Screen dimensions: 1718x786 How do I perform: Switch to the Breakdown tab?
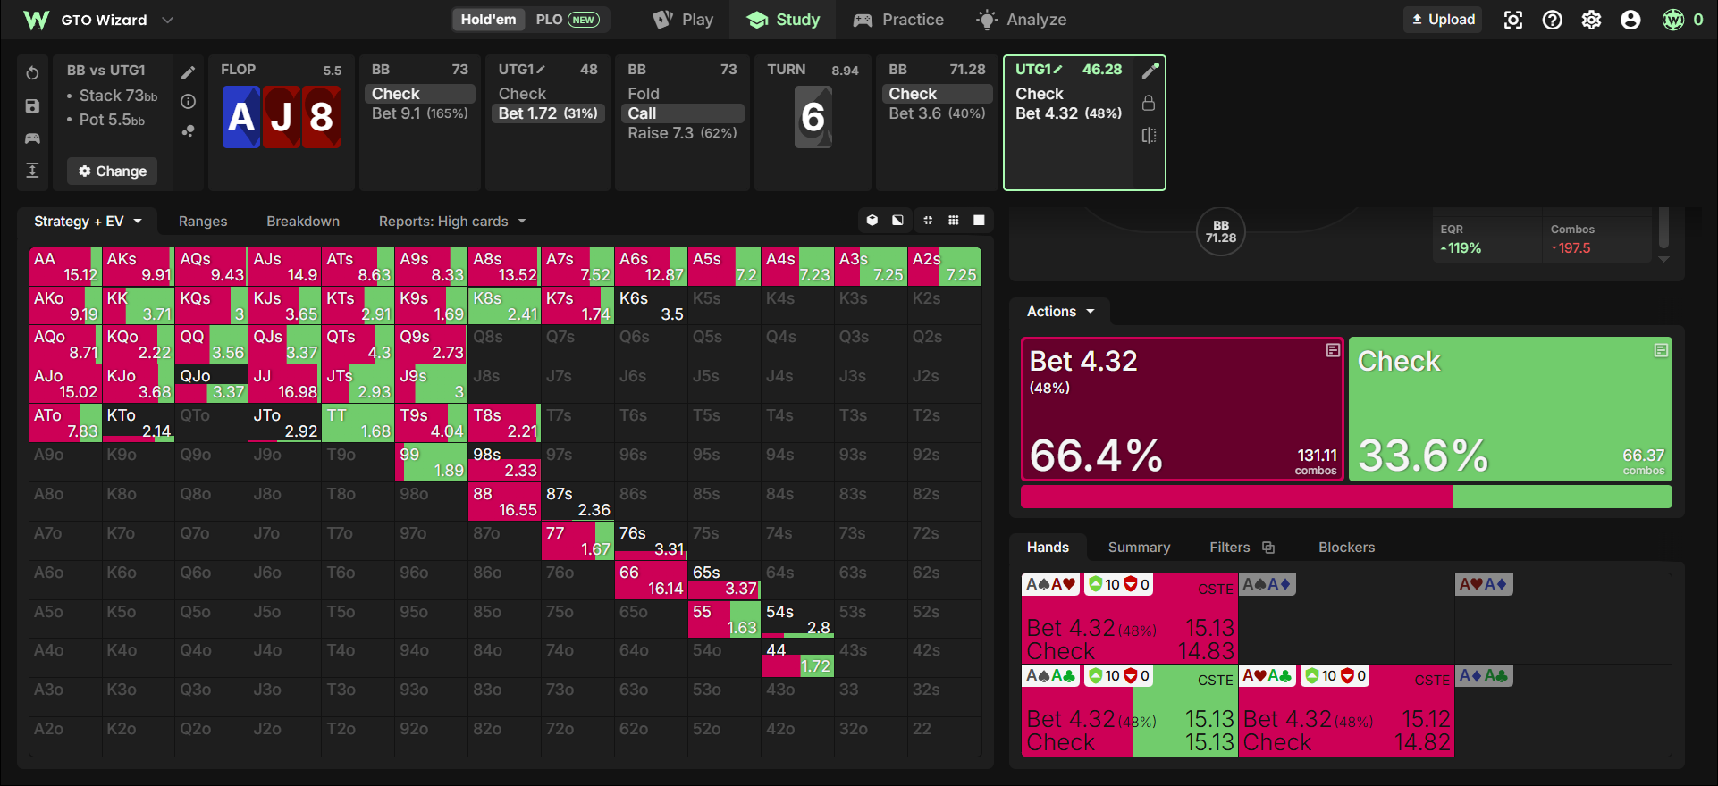click(x=303, y=222)
